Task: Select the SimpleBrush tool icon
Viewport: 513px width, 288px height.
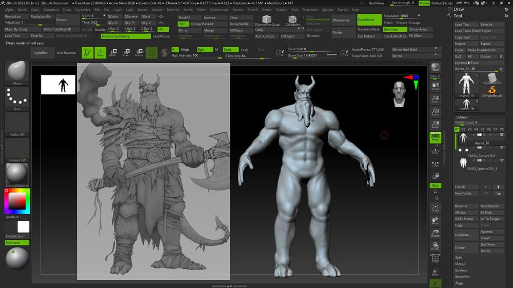Action: click(492, 91)
